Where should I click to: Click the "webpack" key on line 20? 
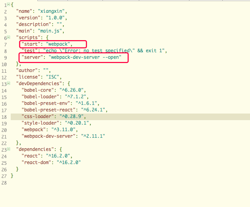pos(34,129)
